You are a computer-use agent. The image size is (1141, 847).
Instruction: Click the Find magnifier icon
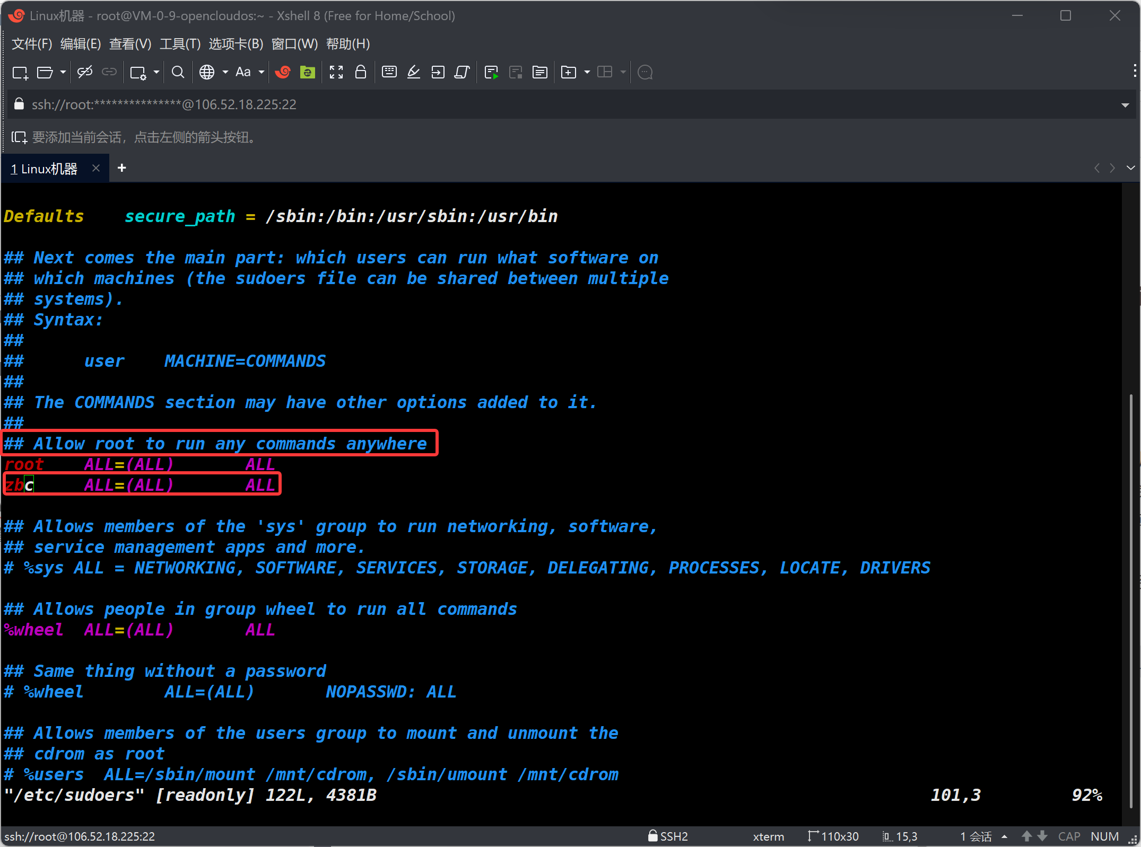178,72
